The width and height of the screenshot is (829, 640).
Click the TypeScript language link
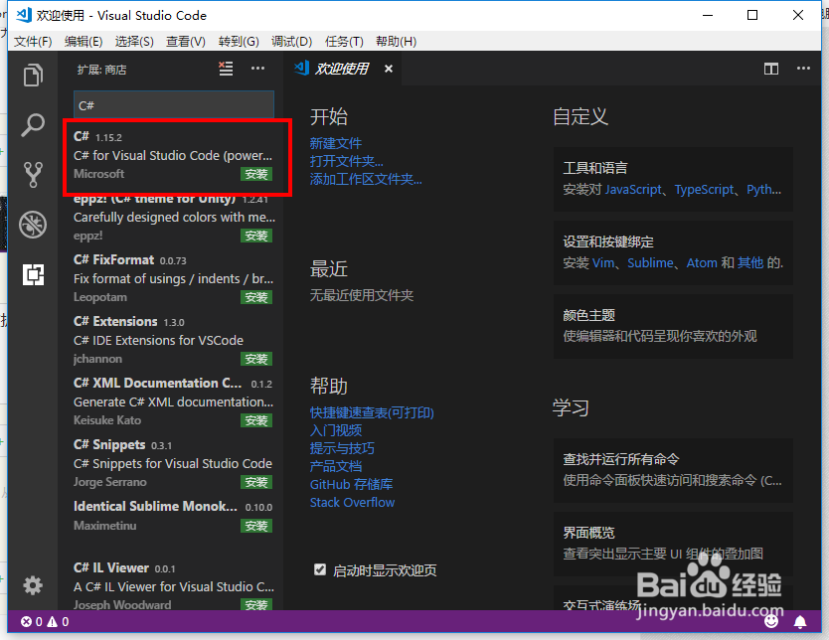(x=704, y=189)
